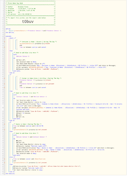
Task: Open the 'Everyone is Home | Disarm' comment
Action: 38,42
